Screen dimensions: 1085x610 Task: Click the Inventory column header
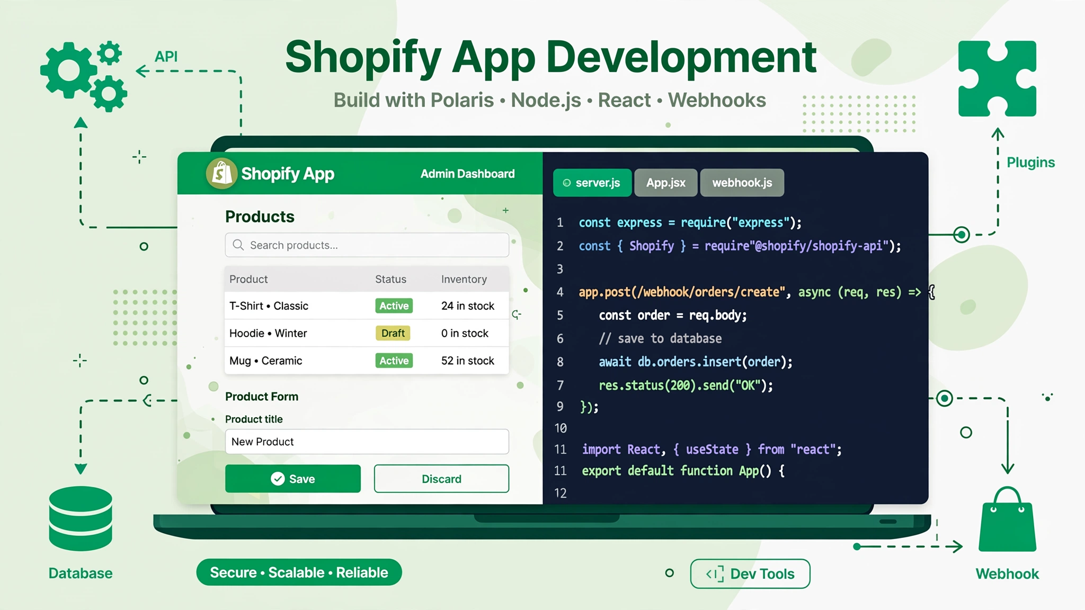(464, 279)
